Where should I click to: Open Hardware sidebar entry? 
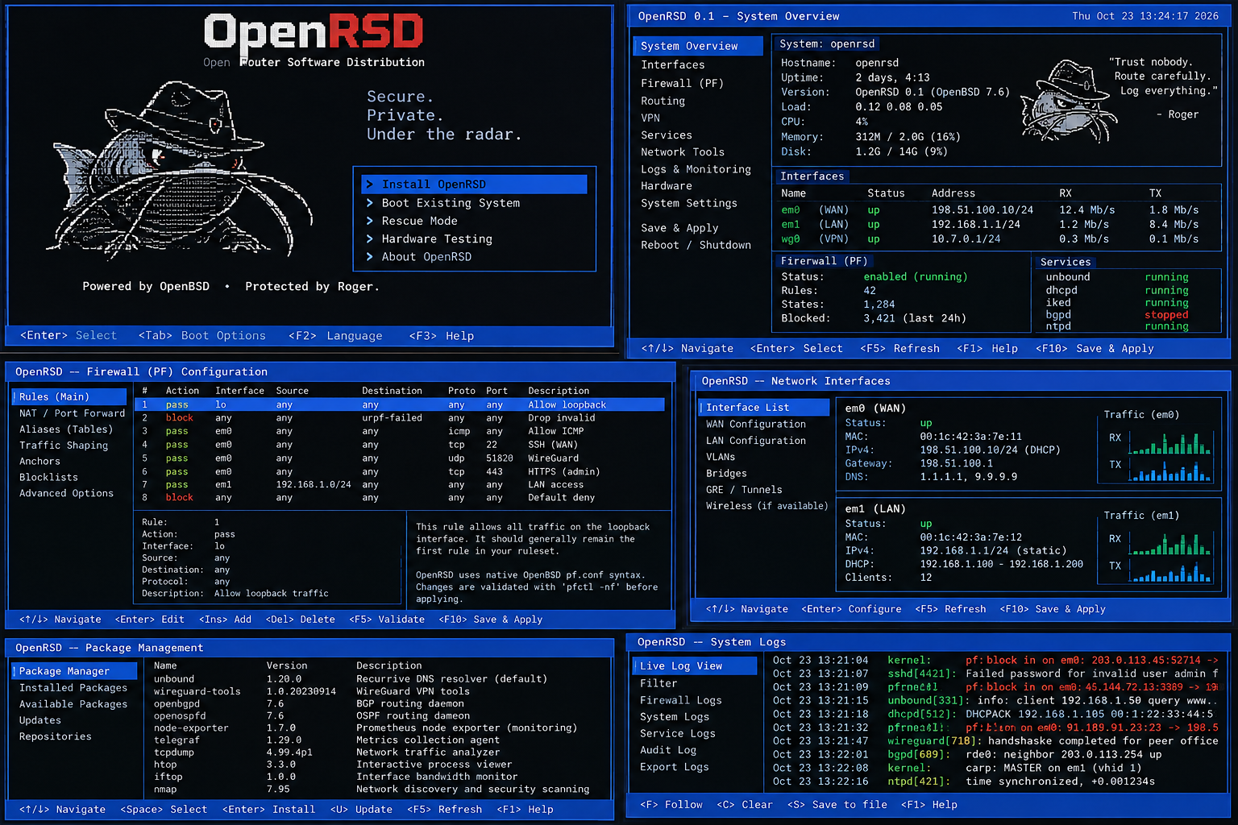[667, 185]
